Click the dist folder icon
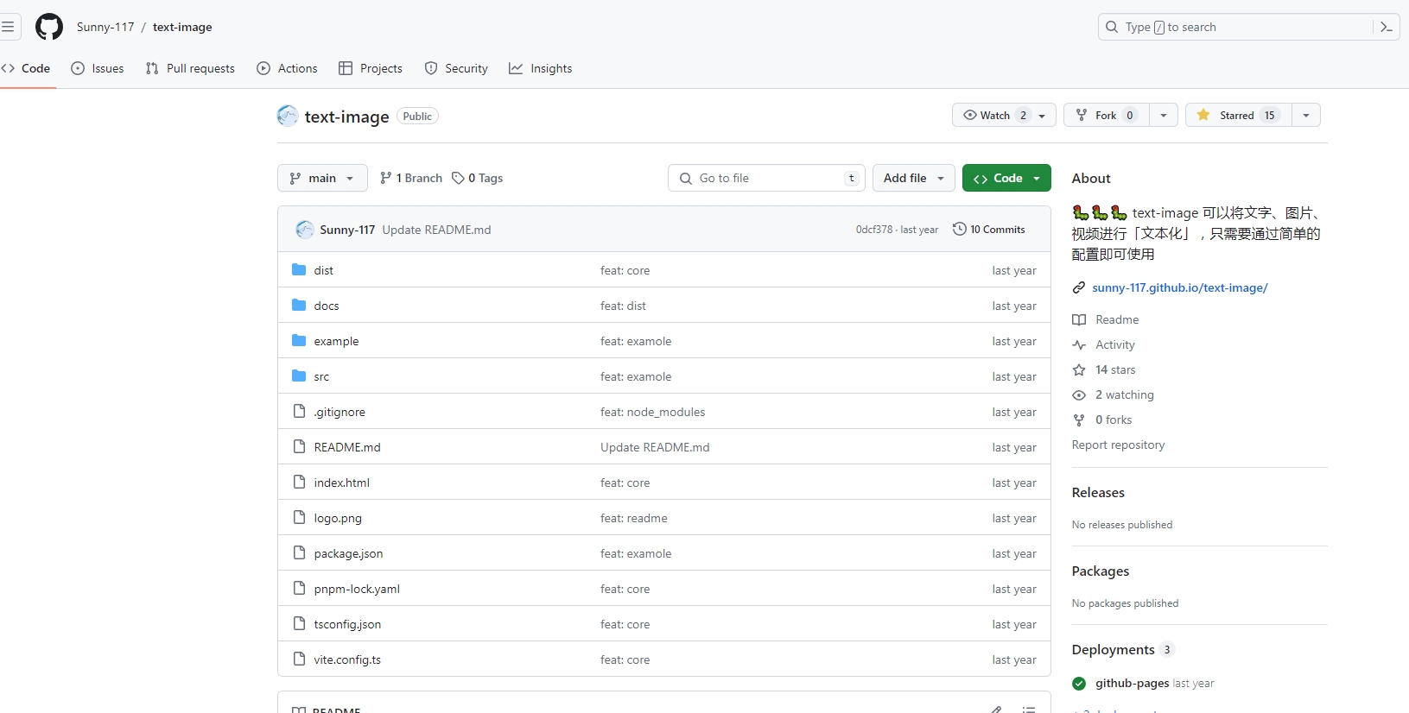The image size is (1409, 713). 299,269
